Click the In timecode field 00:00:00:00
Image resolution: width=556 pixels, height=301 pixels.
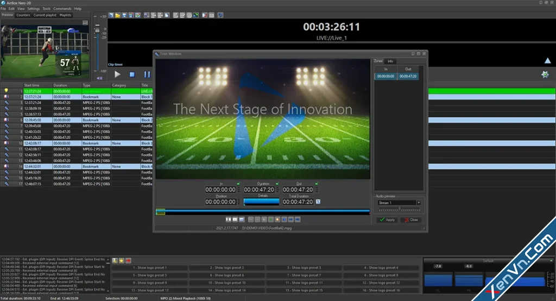[x=220, y=190]
